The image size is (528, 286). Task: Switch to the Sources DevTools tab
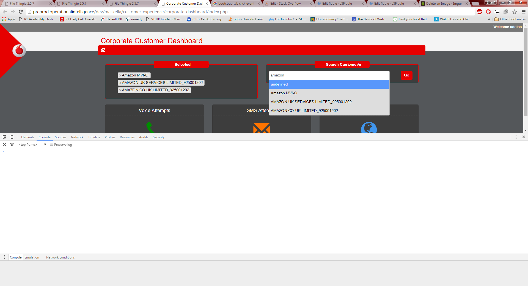point(61,137)
